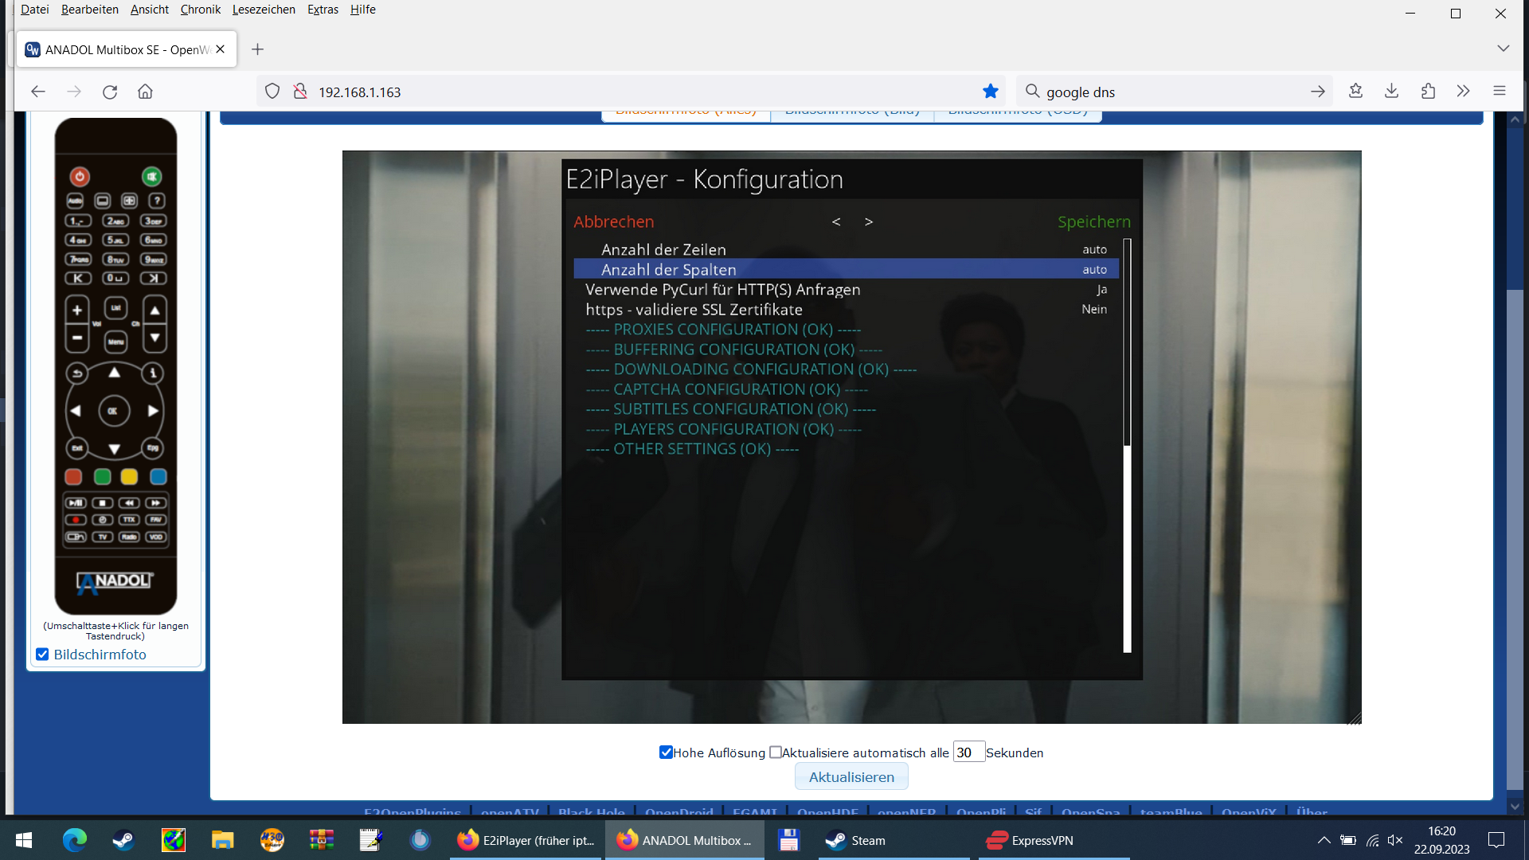Image resolution: width=1529 pixels, height=860 pixels.
Task: Open the Windows Start menu
Action: pos(24,840)
